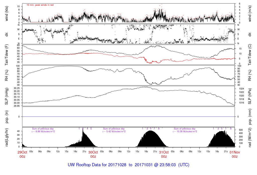Click the '10.36 MJoules/m^2' radiation sum text
257x175 pixels.
187,131
